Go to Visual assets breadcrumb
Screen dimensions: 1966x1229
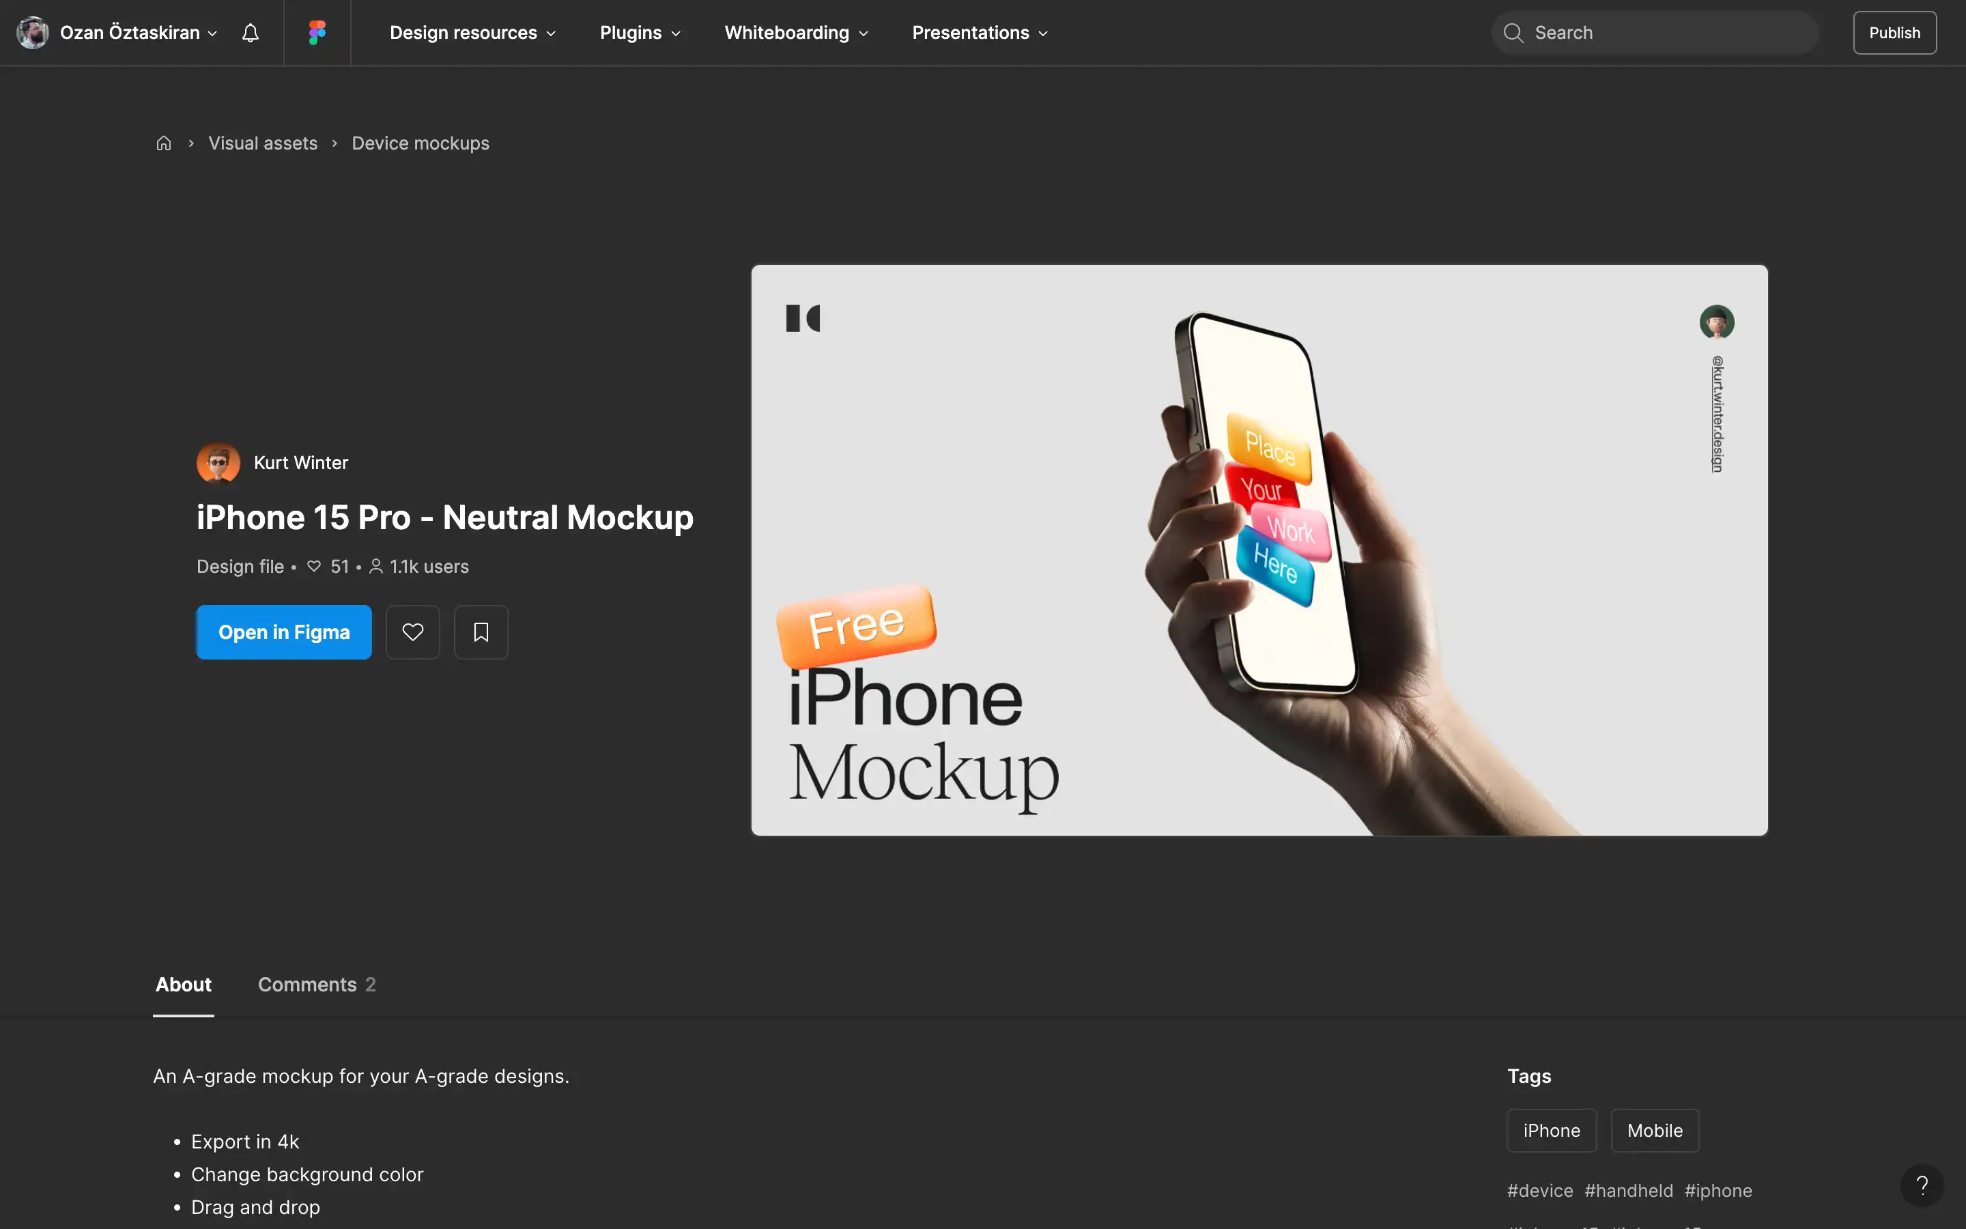(262, 143)
